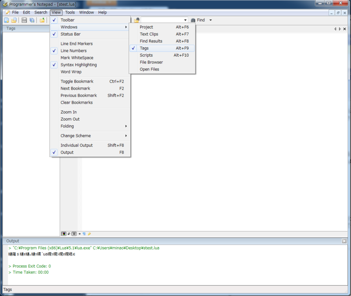Open the File menu
The height and width of the screenshot is (296, 351).
pos(15,12)
